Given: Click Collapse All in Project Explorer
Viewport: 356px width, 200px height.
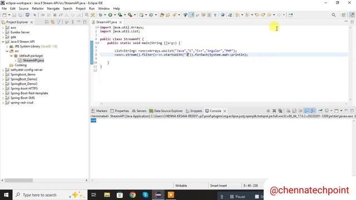Looking at the screenshot, I should pos(47,22).
